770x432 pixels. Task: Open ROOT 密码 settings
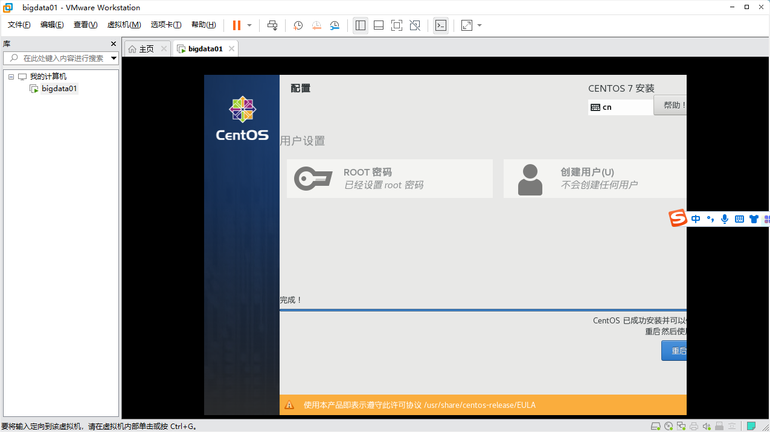click(390, 179)
